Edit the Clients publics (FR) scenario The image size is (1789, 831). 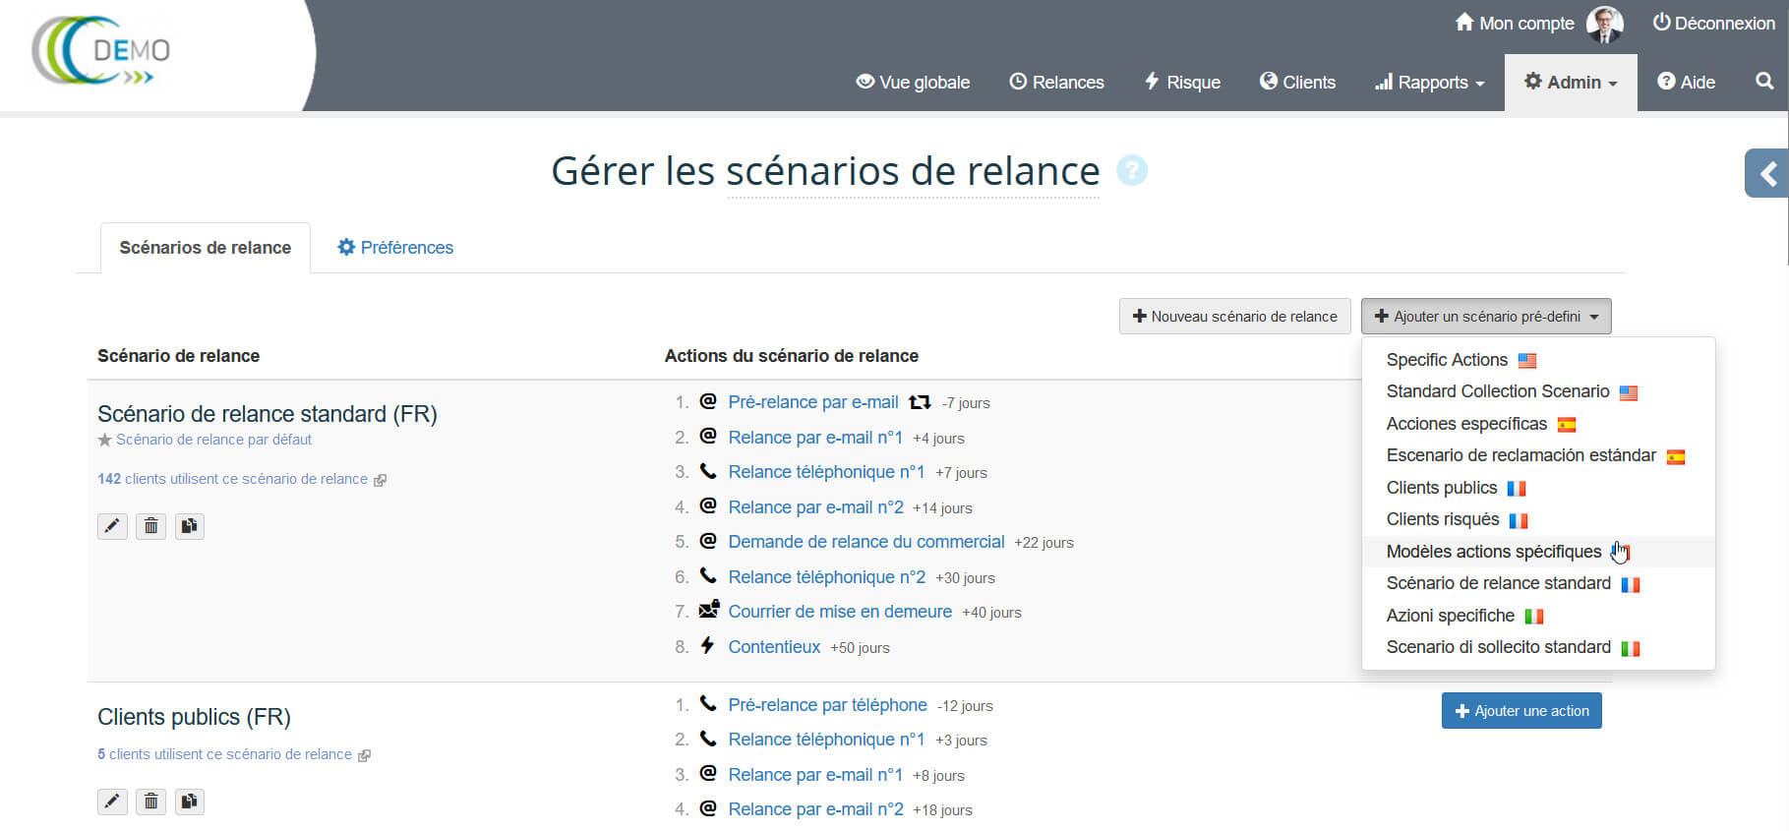(x=112, y=801)
